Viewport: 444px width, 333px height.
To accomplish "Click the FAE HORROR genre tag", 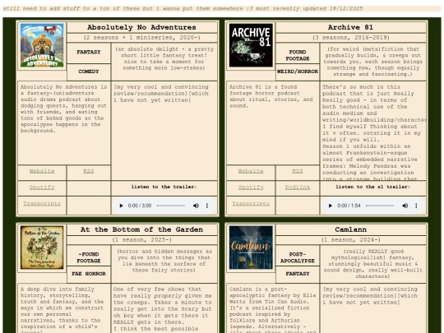I will coord(89,274).
